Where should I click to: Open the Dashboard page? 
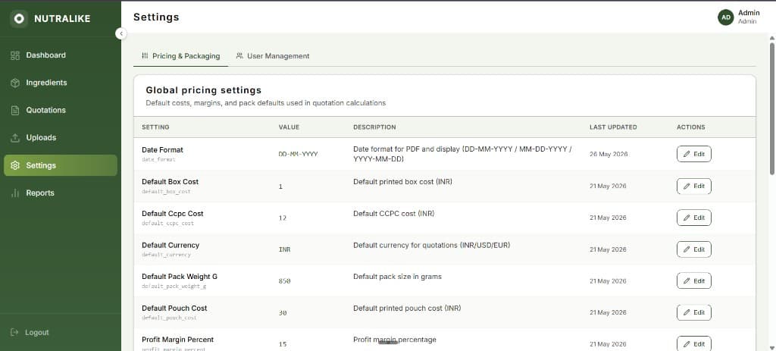point(61,55)
